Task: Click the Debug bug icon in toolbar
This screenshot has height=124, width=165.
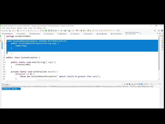Action: tap(61, 31)
